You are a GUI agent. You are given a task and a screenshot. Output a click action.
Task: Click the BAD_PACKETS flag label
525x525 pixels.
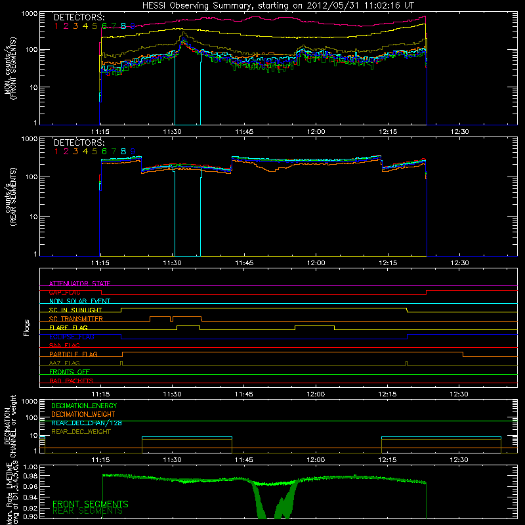72,381
